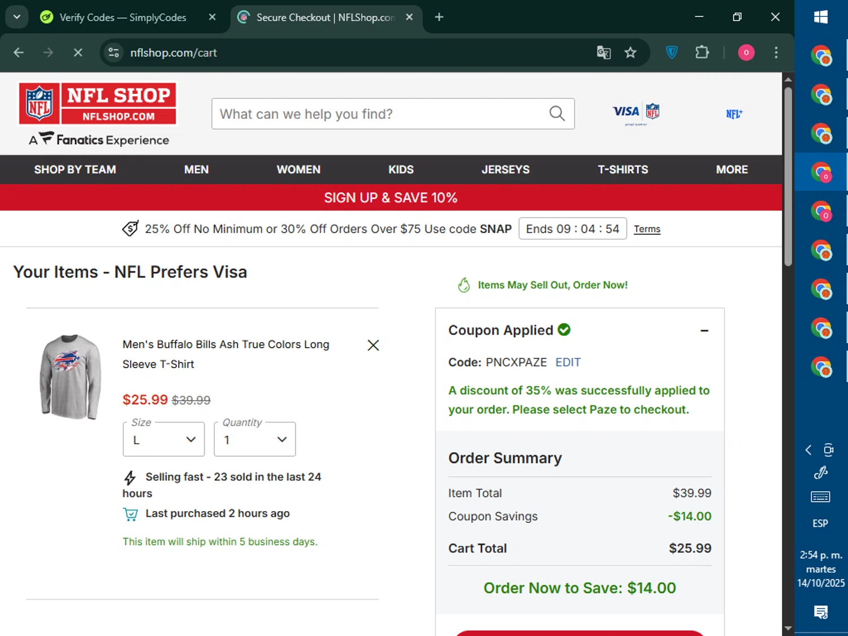Click the translate page icon in address bar

604,53
